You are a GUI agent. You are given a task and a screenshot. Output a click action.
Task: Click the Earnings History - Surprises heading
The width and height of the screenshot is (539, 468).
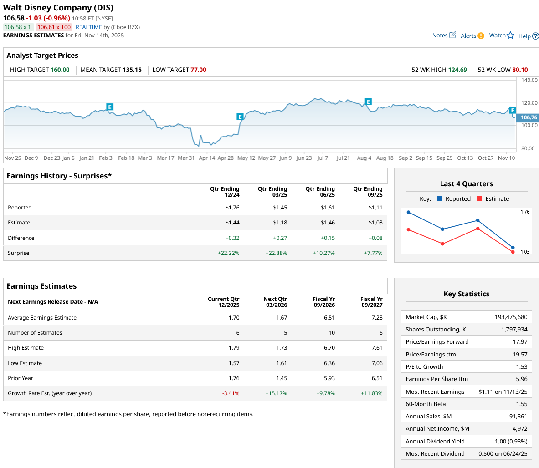tap(59, 176)
